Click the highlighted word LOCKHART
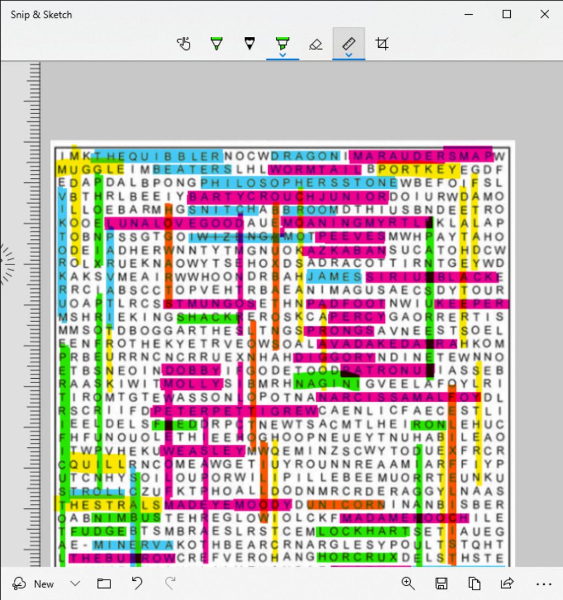Viewport: 563px width, 600px height. [362, 531]
